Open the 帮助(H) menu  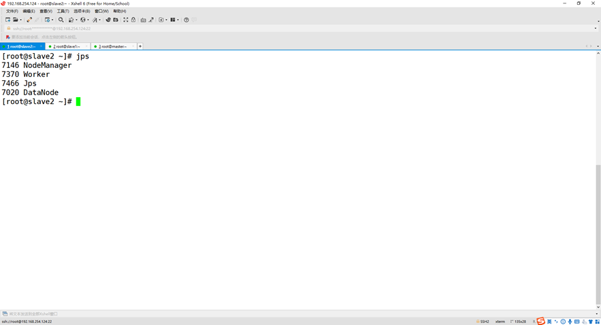(x=120, y=11)
